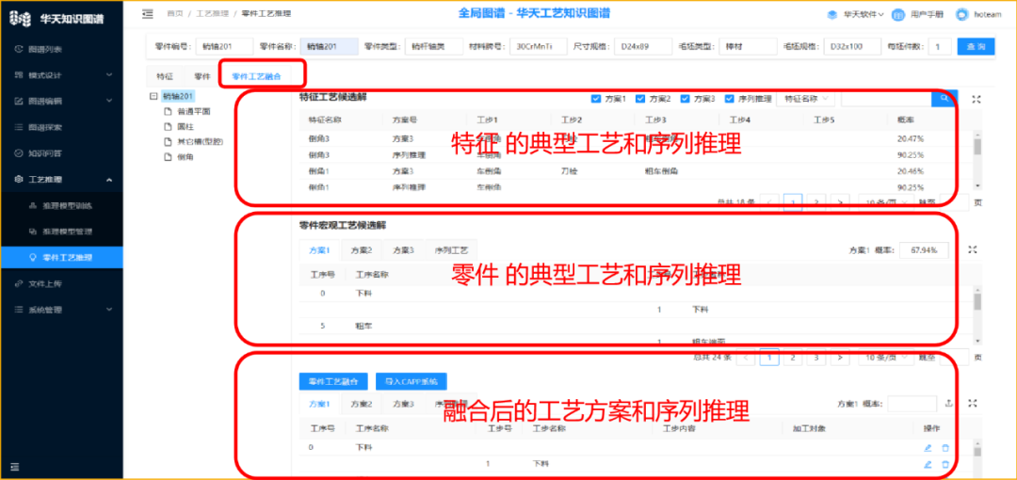Click the 零件编号 input field

[x=224, y=46]
